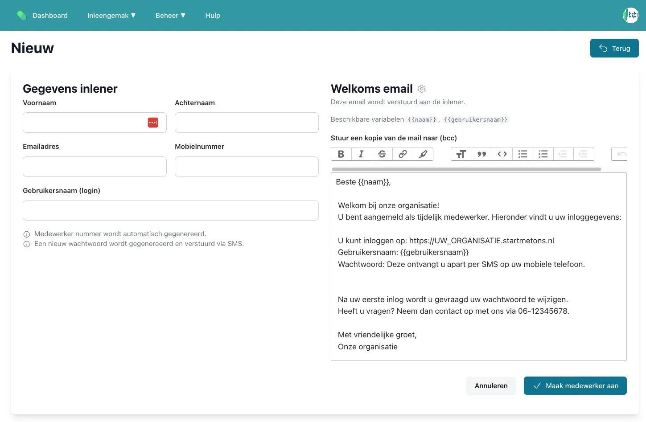Screen dimensions: 646x422
Task: Decrease indent level in the editor
Action: (563, 154)
